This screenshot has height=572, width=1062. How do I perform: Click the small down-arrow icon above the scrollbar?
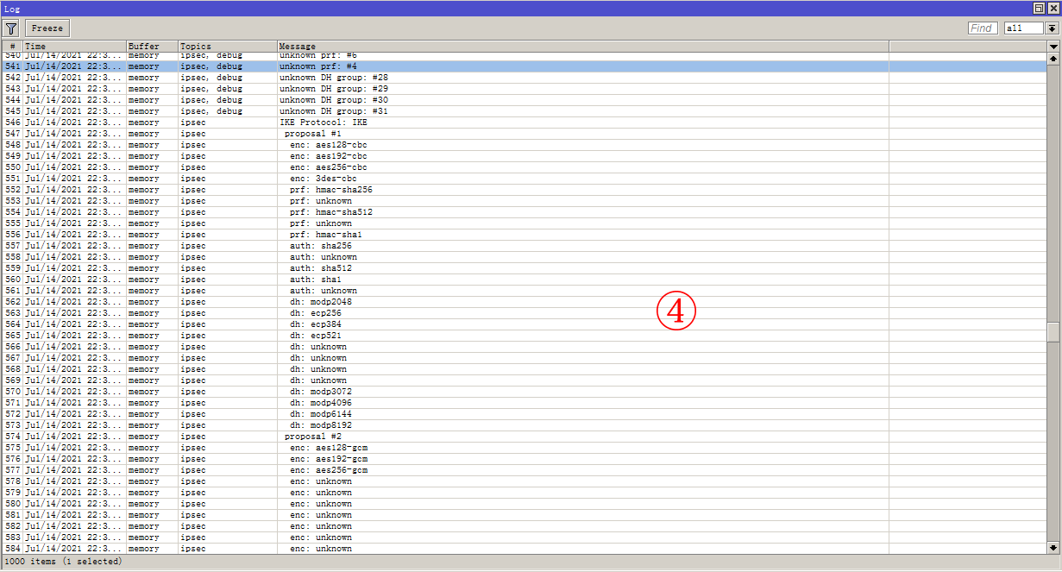(x=1053, y=46)
